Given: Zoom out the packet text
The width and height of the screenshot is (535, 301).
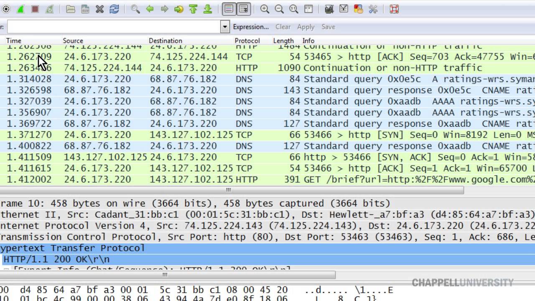Looking at the screenshot, I should pos(279,9).
